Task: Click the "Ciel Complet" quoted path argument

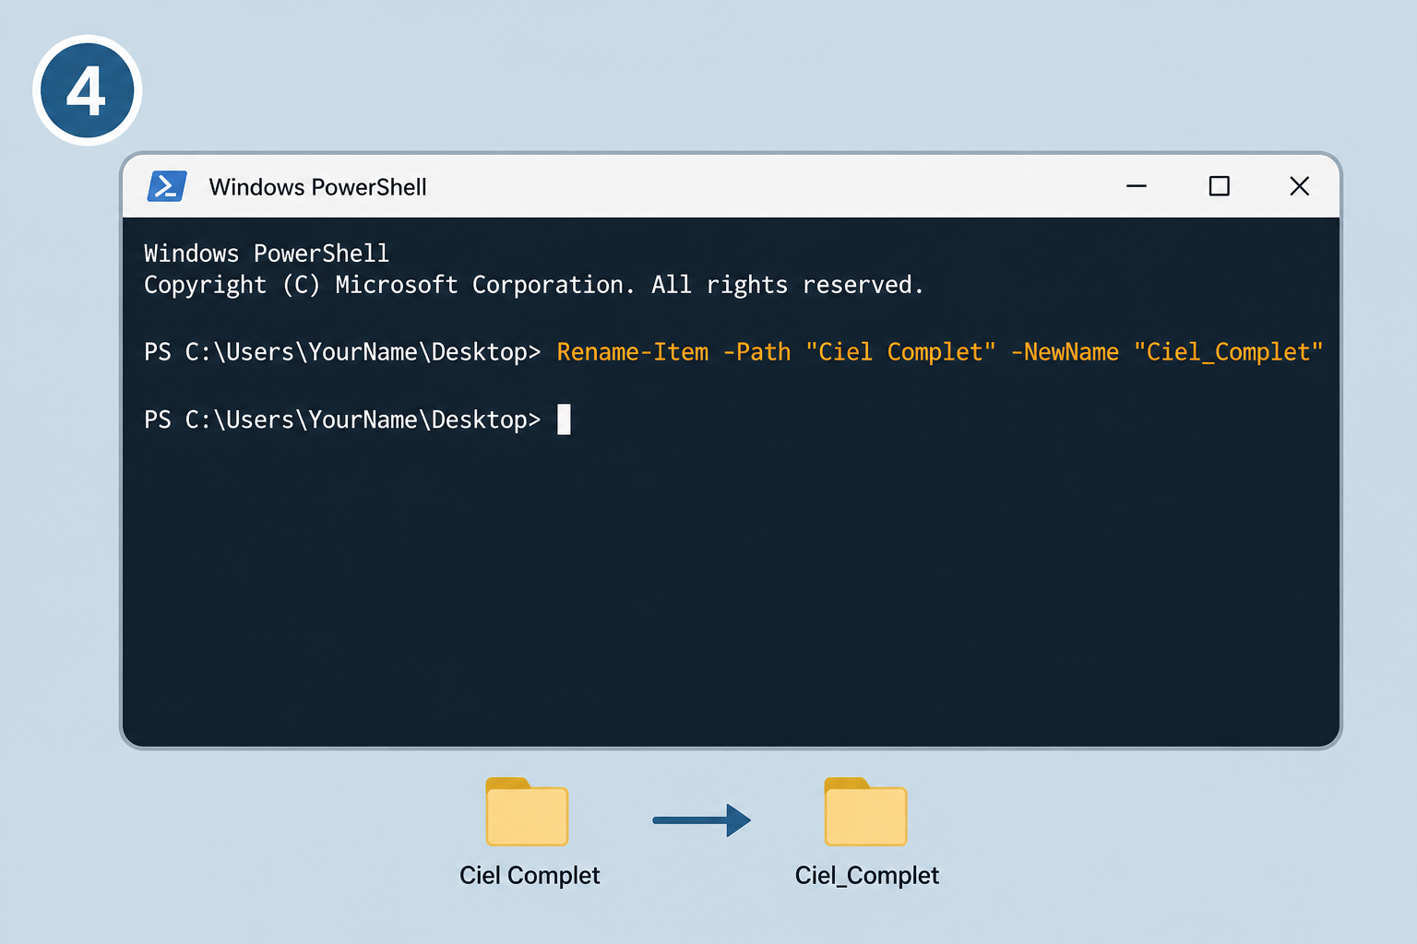Action: click(900, 352)
